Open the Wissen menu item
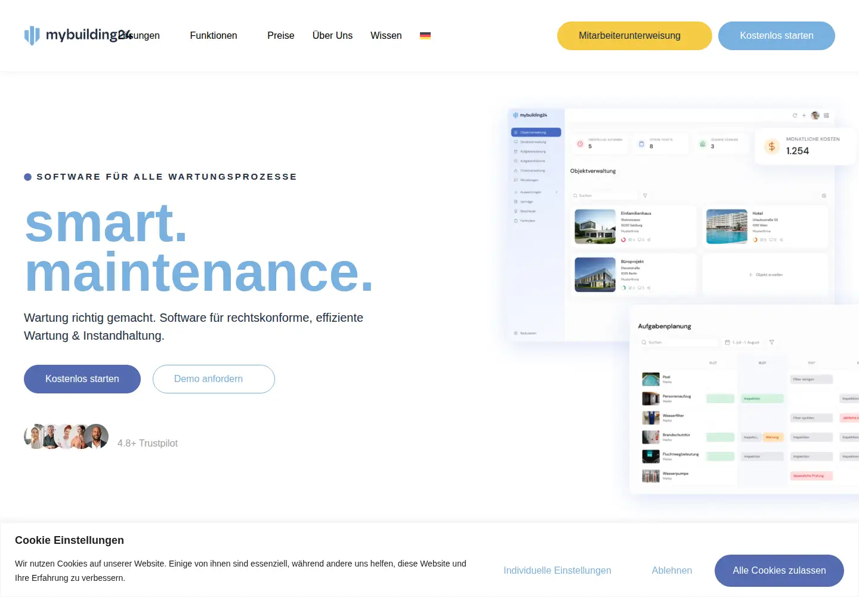The height and width of the screenshot is (597, 859). tap(386, 36)
